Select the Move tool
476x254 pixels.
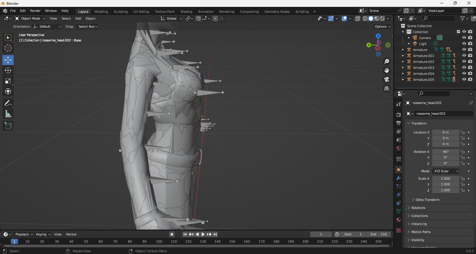[8, 60]
